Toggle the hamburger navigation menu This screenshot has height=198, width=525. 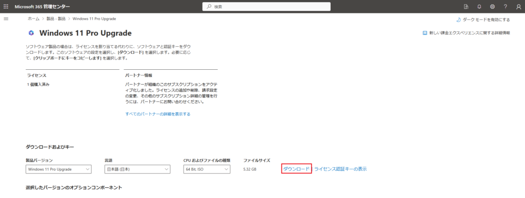pyautogui.click(x=6, y=19)
